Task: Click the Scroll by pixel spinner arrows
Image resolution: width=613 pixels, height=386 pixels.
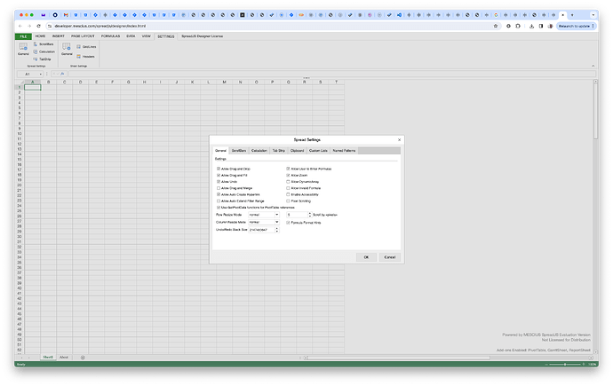Action: [x=310, y=215]
